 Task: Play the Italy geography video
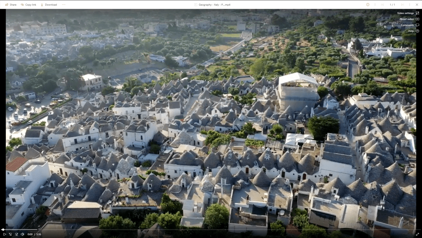(5, 234)
